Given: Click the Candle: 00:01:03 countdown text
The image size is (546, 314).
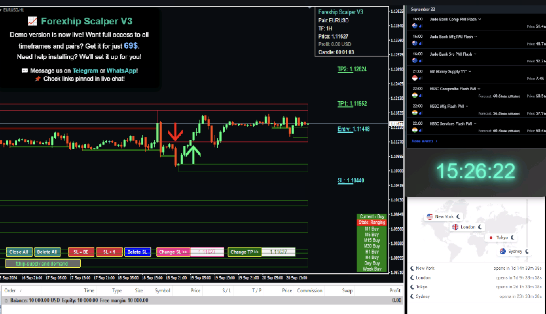Looking at the screenshot, I should click(336, 52).
